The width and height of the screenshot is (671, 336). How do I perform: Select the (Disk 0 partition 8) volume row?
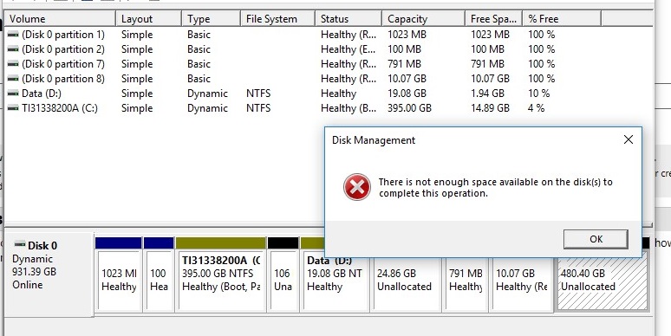point(329,79)
